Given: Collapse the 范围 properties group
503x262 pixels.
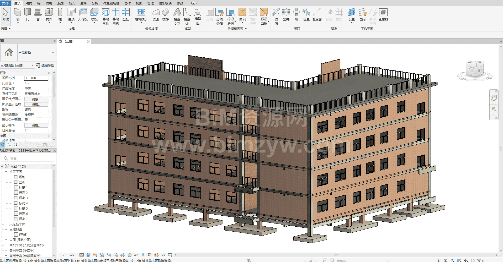Looking at the screenshot, I should [x=49, y=136].
